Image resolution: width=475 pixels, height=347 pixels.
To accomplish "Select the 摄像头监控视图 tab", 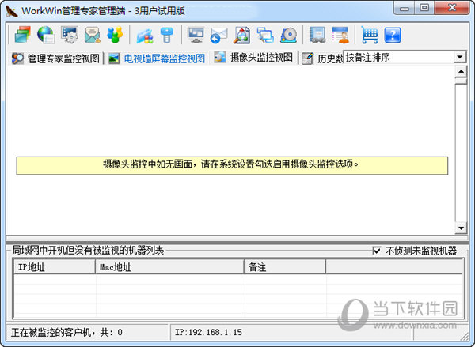I will click(253, 57).
